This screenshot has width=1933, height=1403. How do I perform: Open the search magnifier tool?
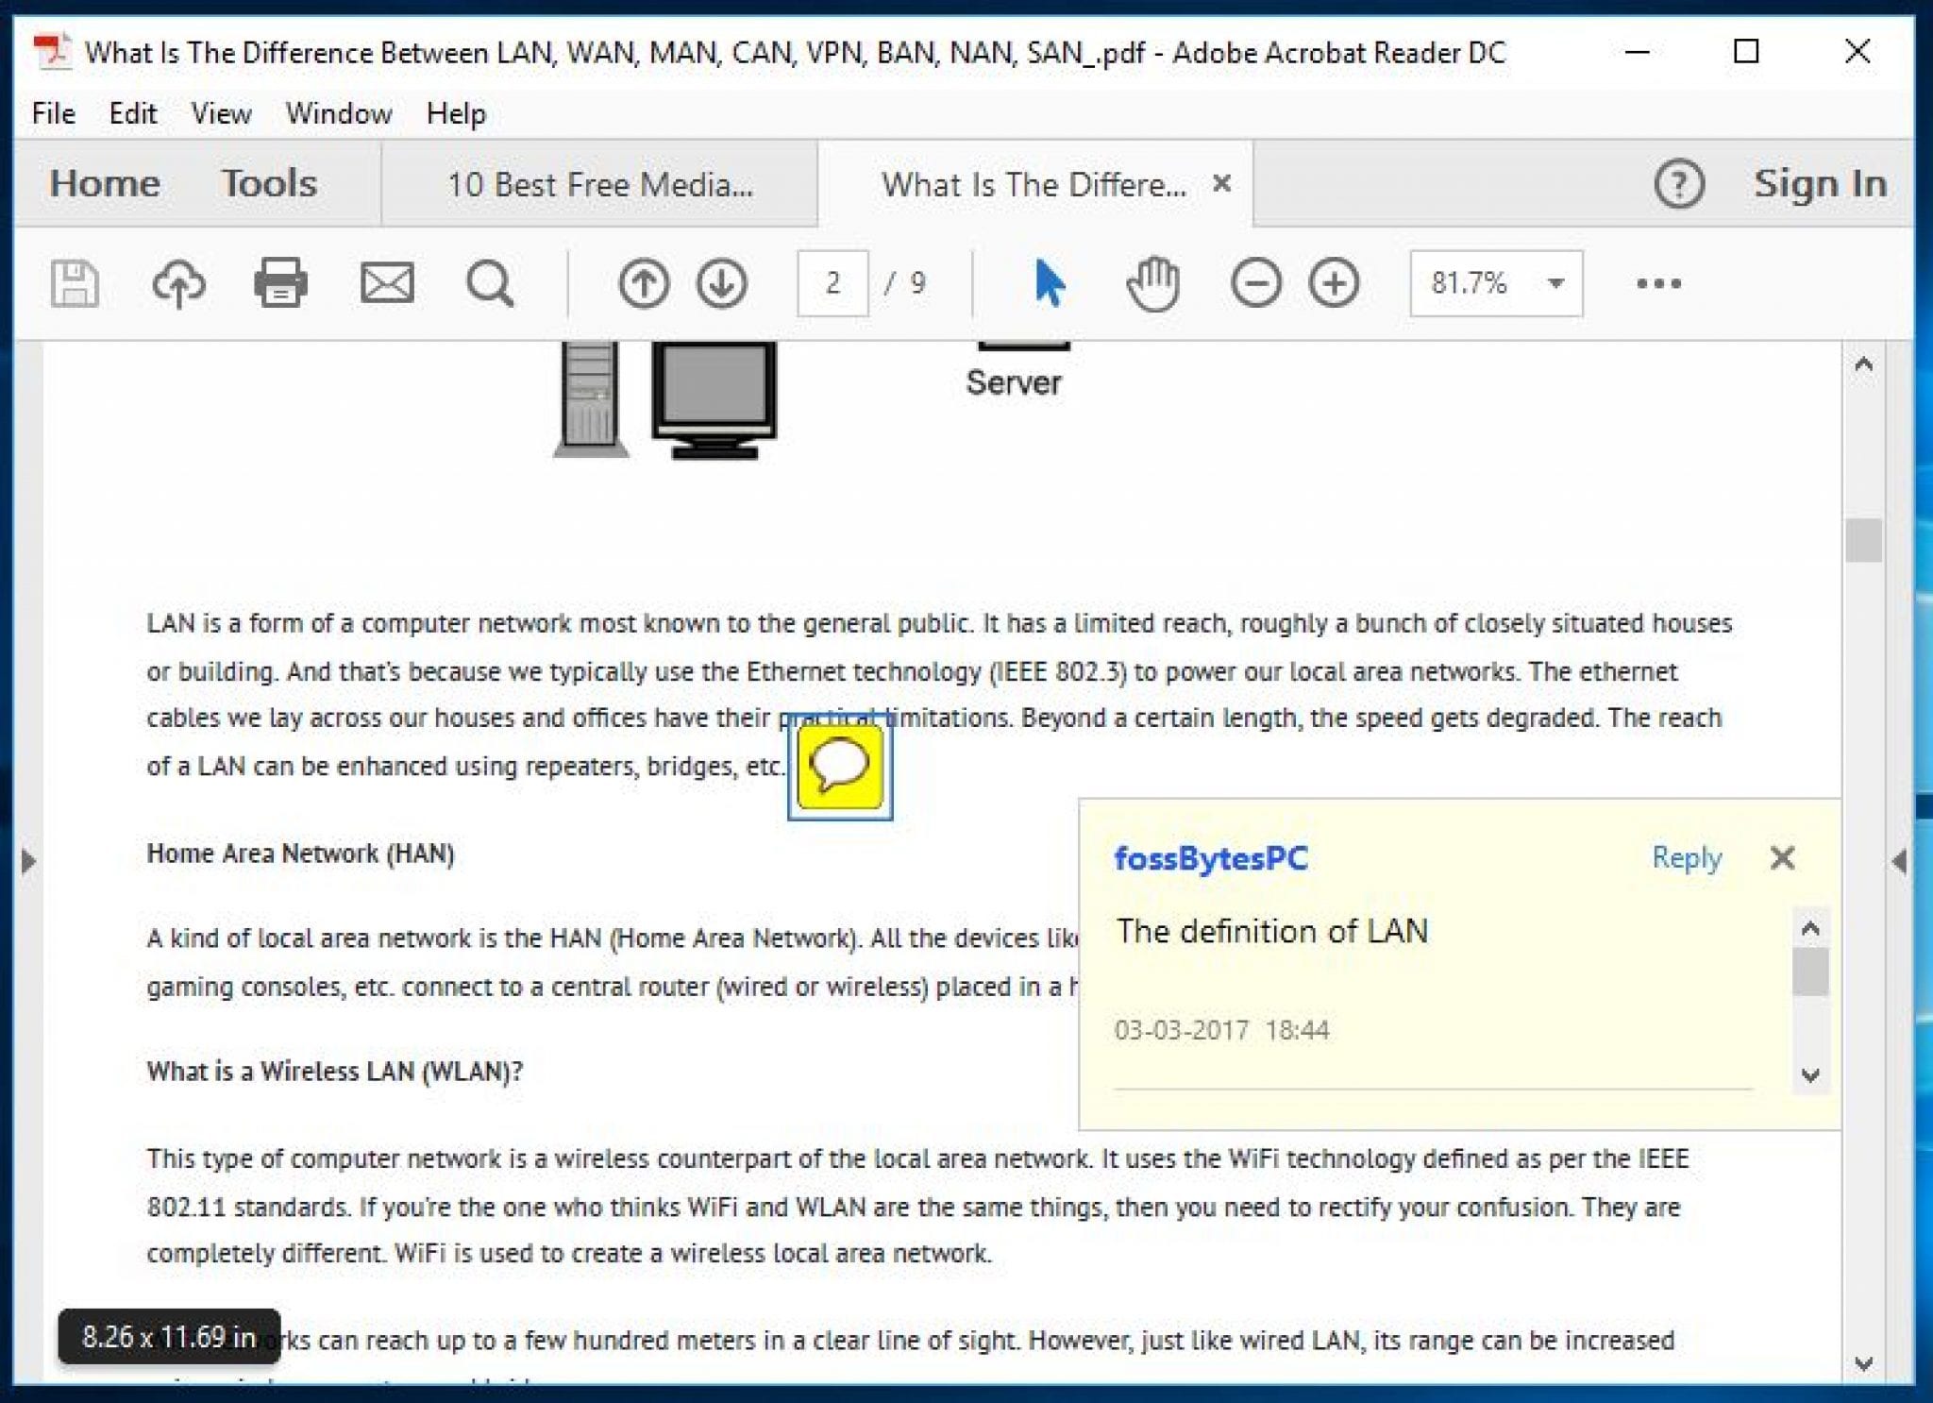490,282
